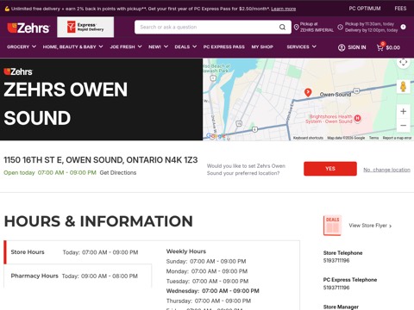This screenshot has width=414, height=310.
Task: Click the Zehrs Owen Sound heading
Action: (66, 103)
